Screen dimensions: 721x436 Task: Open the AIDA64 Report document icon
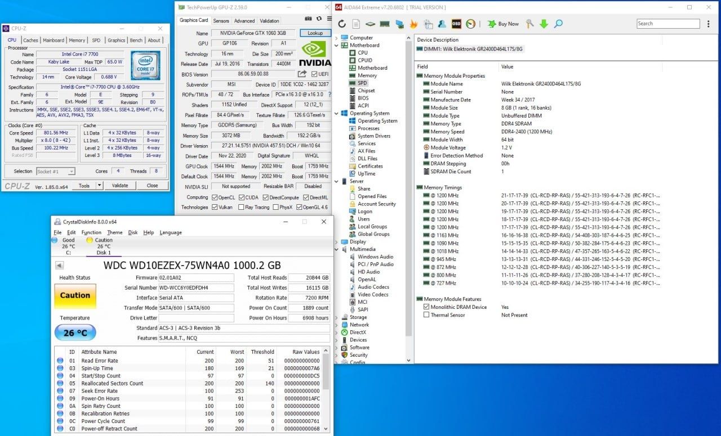click(356, 24)
